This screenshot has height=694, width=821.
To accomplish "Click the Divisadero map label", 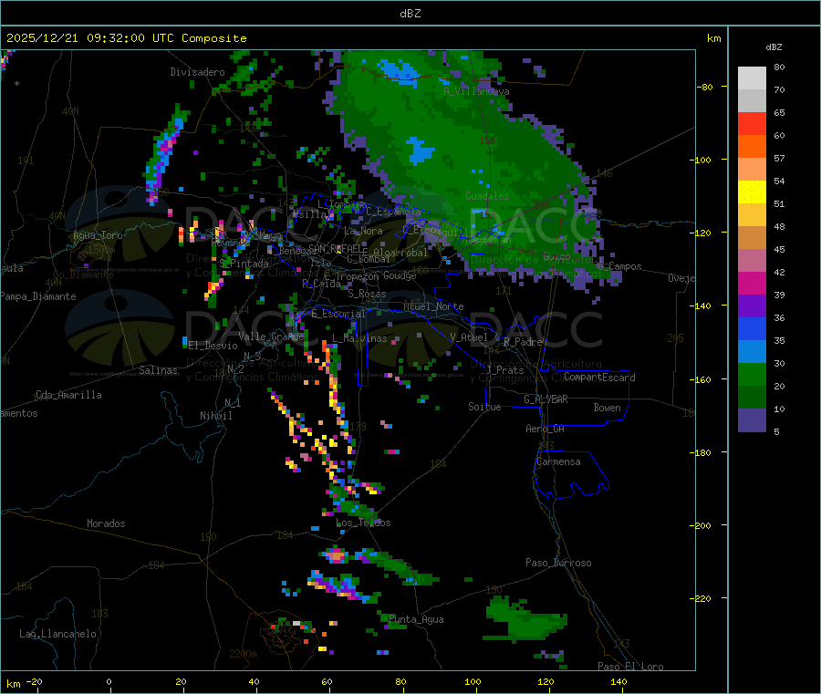I will click(x=197, y=72).
